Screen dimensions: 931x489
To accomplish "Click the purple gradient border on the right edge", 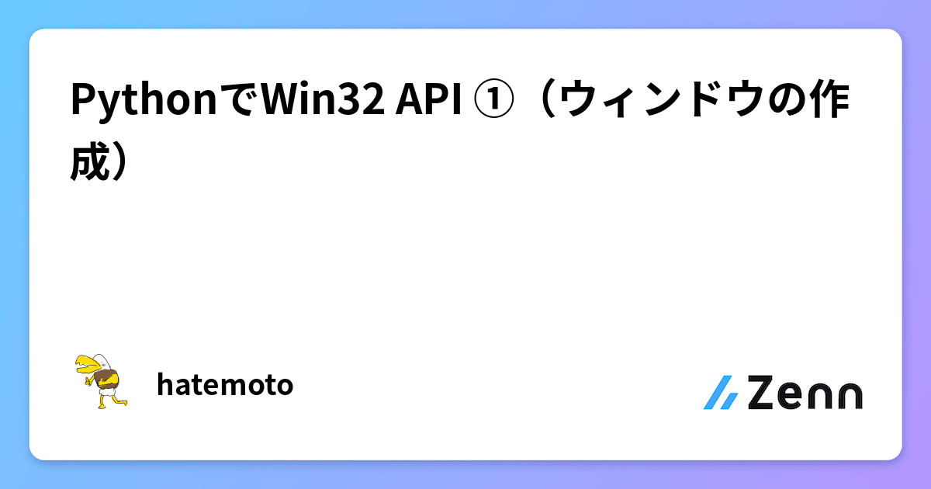I will click(916, 244).
